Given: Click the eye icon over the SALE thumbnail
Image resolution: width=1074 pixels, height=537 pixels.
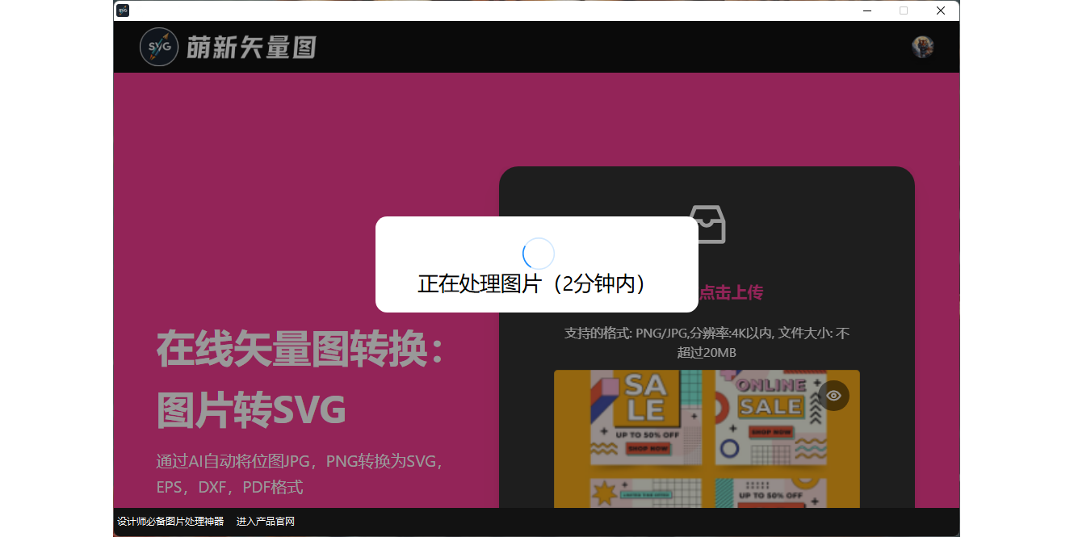Looking at the screenshot, I should point(833,395).
